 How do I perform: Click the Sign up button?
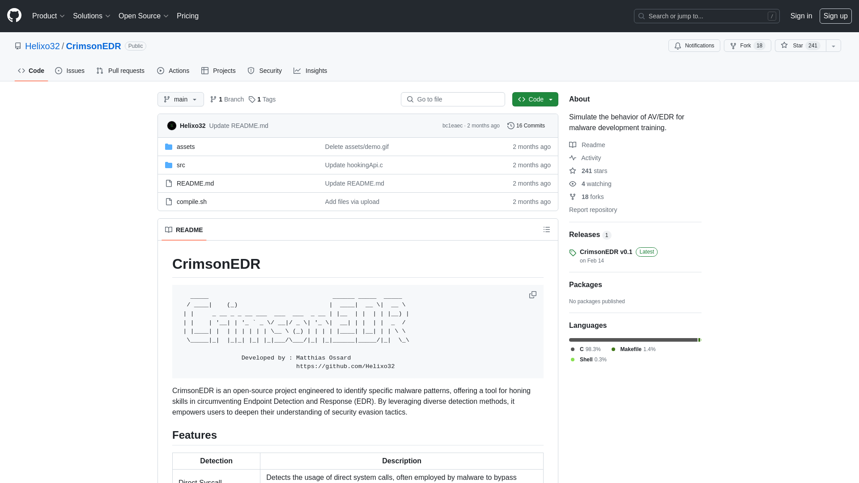(x=835, y=16)
